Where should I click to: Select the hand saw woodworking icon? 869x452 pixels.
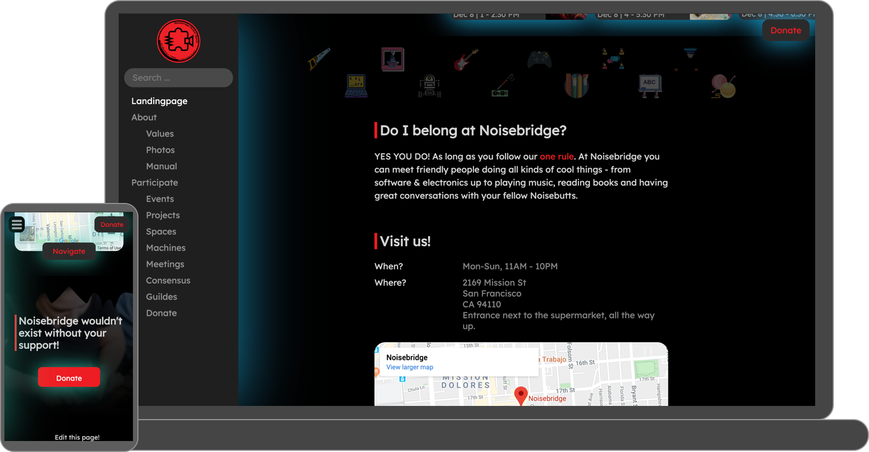(x=319, y=59)
